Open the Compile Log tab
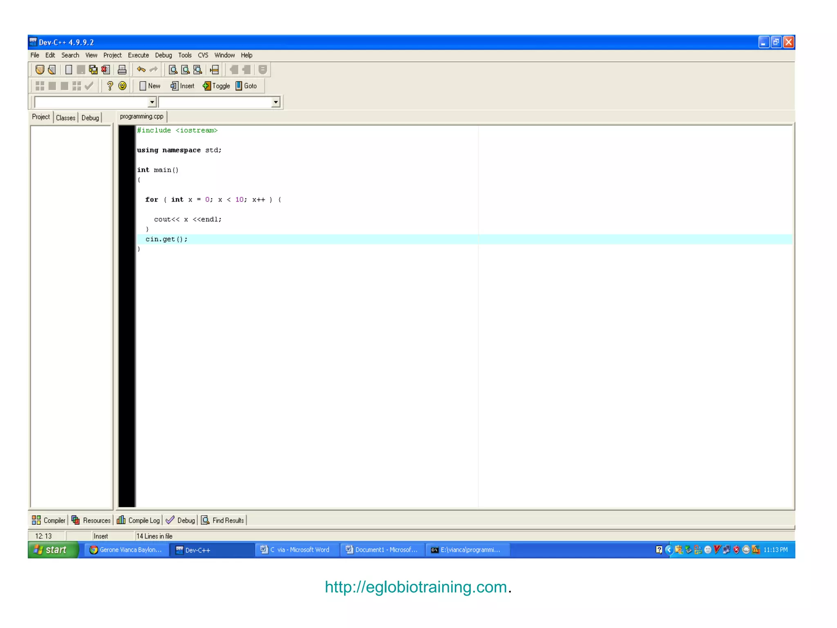837x628 pixels. point(139,520)
